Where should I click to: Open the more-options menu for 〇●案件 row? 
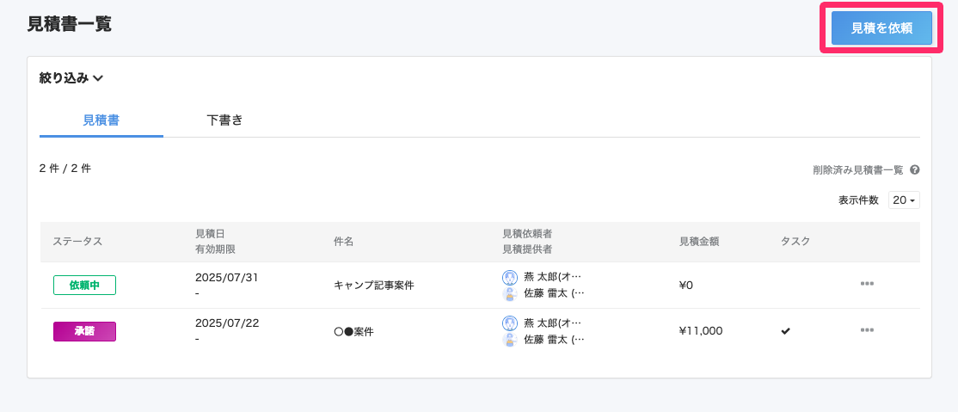click(x=867, y=330)
